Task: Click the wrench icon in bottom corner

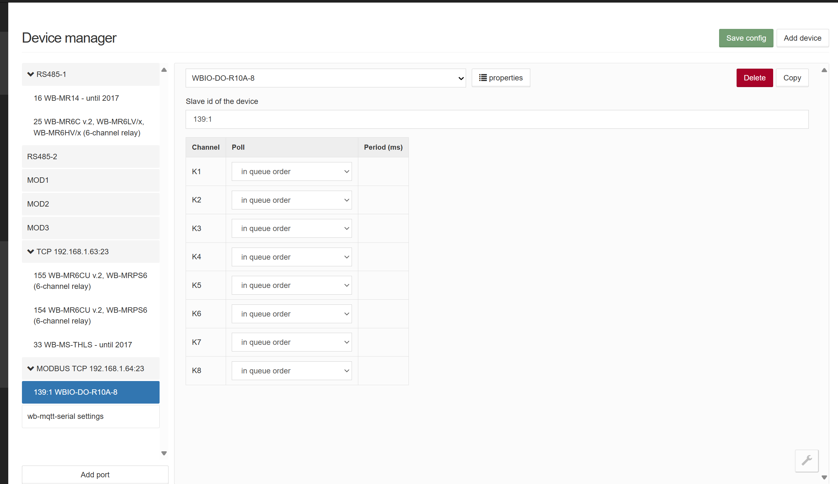Action: pyautogui.click(x=807, y=460)
